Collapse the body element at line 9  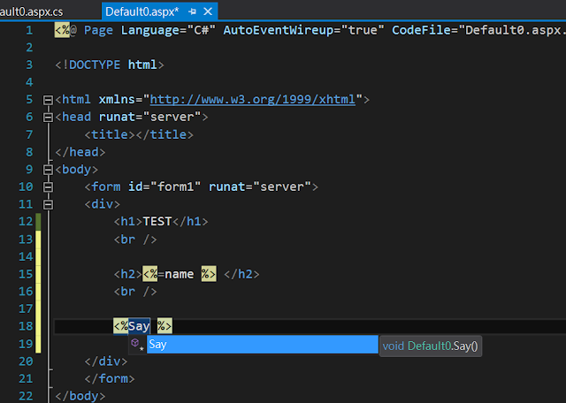[x=48, y=170]
